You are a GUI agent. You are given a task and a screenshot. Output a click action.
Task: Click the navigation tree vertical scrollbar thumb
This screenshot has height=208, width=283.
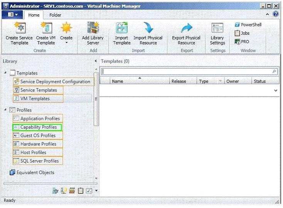tap(96, 99)
